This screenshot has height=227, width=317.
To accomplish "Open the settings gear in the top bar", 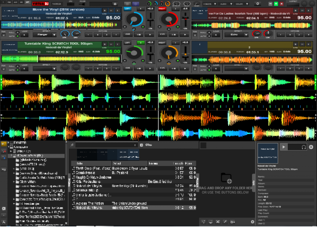I will click(x=258, y=4).
